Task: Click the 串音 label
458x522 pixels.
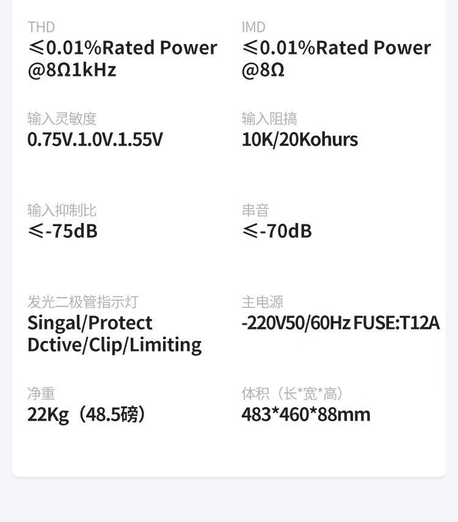Action: coord(255,210)
